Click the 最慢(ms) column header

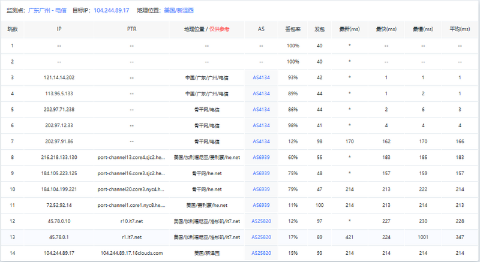pyautogui.click(x=423, y=29)
